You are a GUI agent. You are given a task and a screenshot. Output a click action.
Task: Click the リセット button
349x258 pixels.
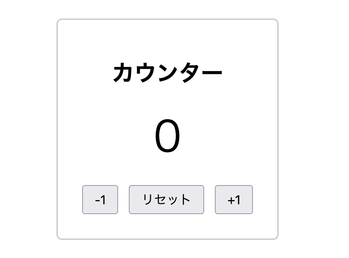pos(166,200)
